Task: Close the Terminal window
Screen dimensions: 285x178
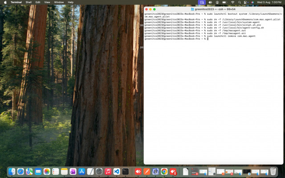Action: coord(147,9)
